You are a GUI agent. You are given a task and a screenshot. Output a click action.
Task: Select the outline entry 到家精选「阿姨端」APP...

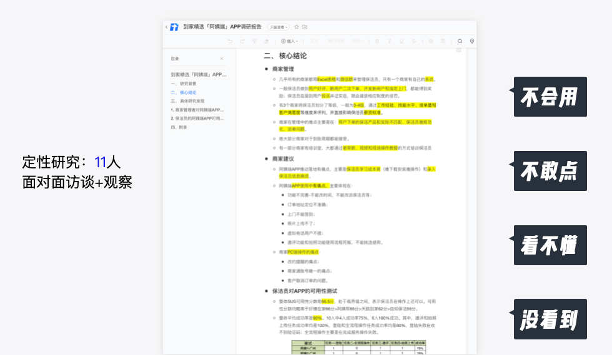tap(199, 74)
